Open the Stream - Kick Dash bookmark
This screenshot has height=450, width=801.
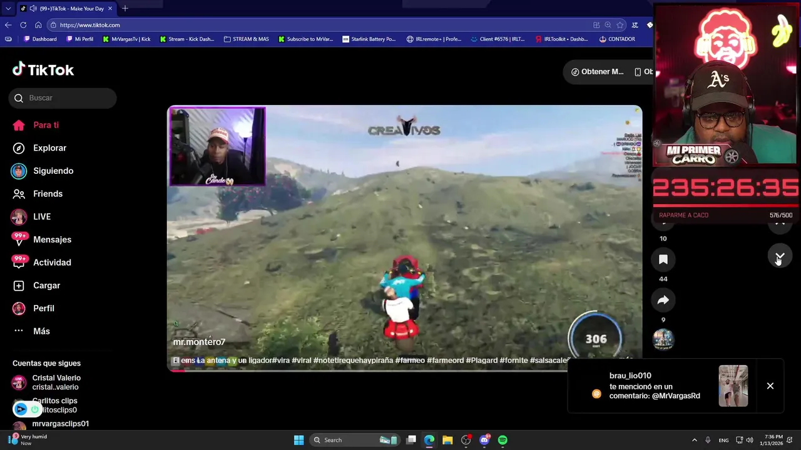[186, 39]
